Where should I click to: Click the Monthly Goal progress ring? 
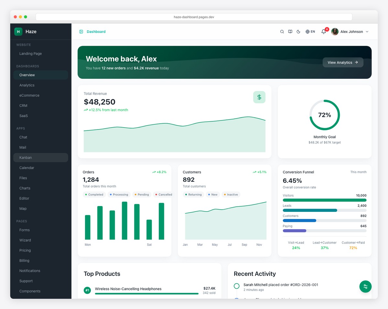[324, 115]
